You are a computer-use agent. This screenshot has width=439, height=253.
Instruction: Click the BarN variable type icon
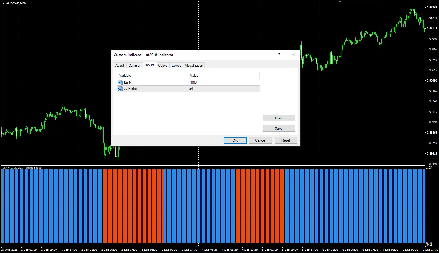[120, 82]
